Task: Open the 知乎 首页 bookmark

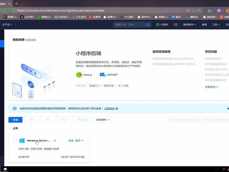Action: click(x=176, y=17)
